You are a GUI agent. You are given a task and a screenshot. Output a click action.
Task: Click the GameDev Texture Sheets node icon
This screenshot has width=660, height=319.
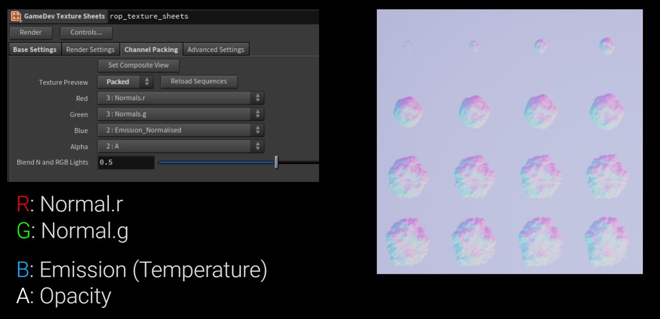16,16
